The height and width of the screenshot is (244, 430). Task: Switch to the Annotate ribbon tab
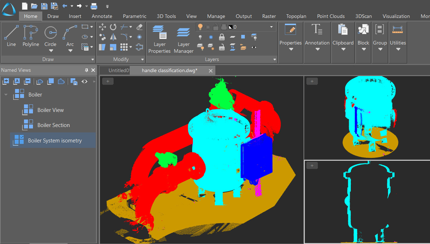click(102, 16)
